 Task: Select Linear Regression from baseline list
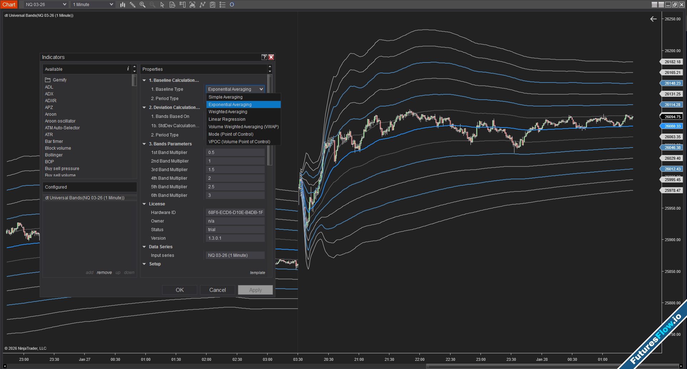tap(227, 119)
